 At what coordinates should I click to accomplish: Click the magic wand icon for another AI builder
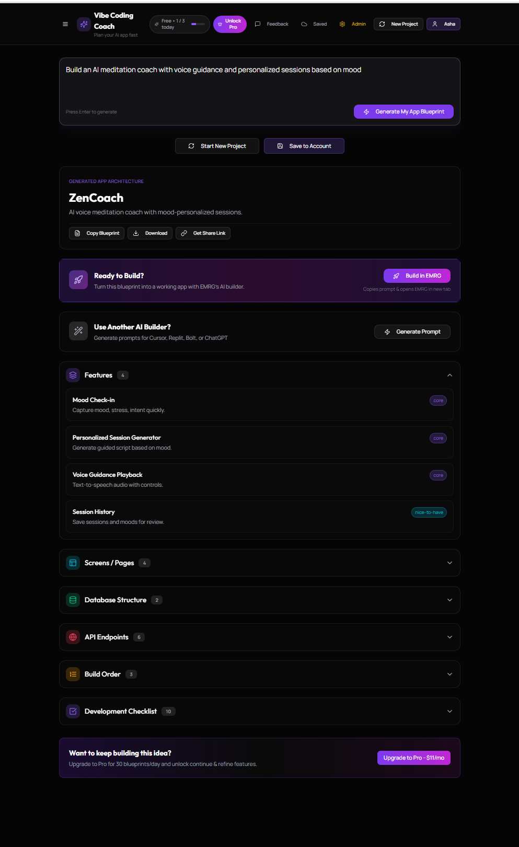click(78, 331)
